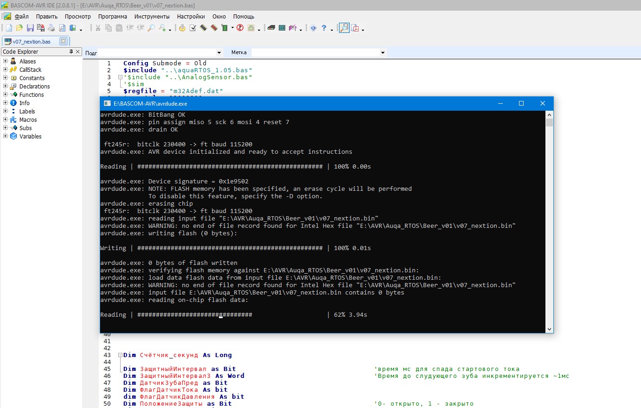Click the avrdude console scrollbar thumb
The width and height of the screenshot is (641, 408).
click(x=549, y=122)
